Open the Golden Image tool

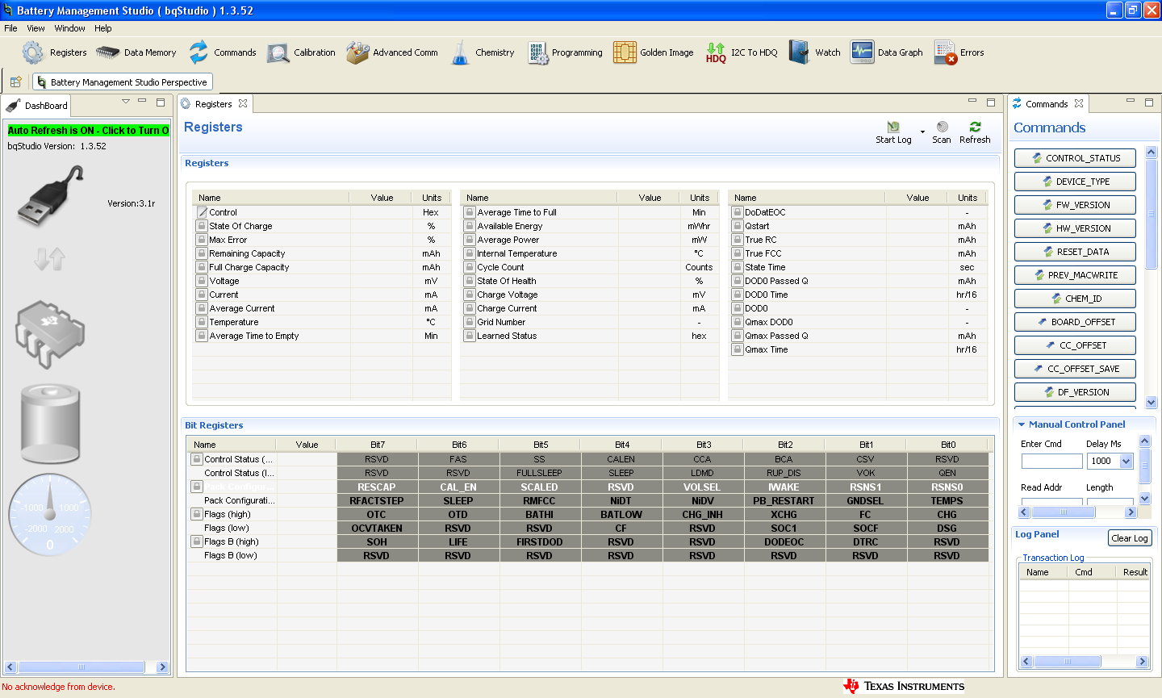[x=653, y=52]
